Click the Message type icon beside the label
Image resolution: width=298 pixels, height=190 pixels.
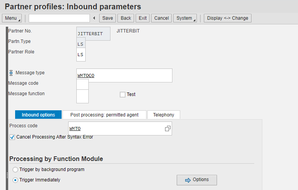point(11,73)
